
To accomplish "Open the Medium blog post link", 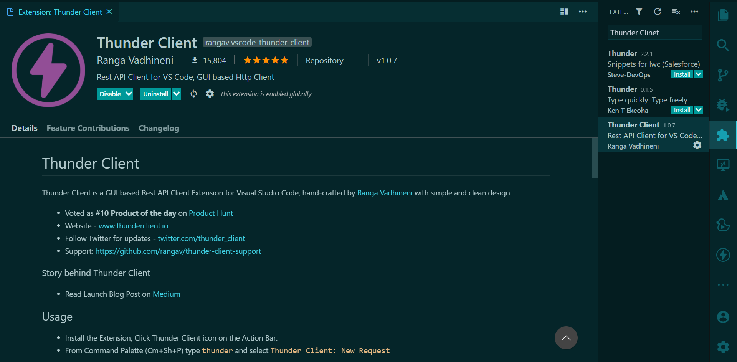I will pyautogui.click(x=166, y=294).
